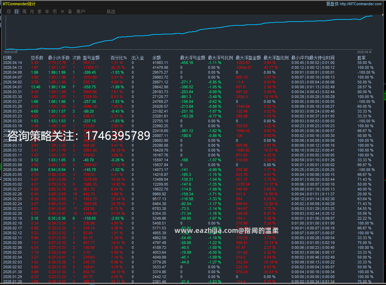Open the 备 notes tab

pos(70,11)
